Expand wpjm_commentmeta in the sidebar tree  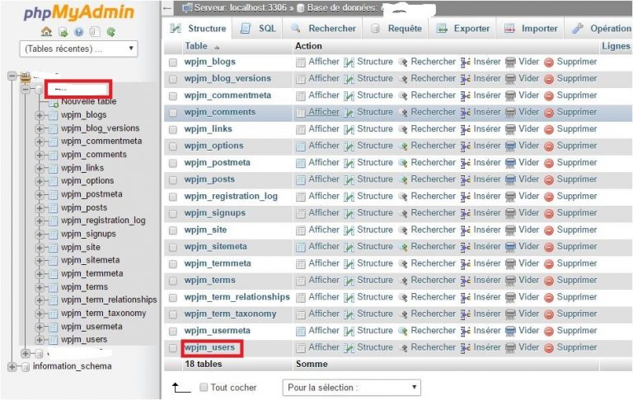tap(40, 142)
